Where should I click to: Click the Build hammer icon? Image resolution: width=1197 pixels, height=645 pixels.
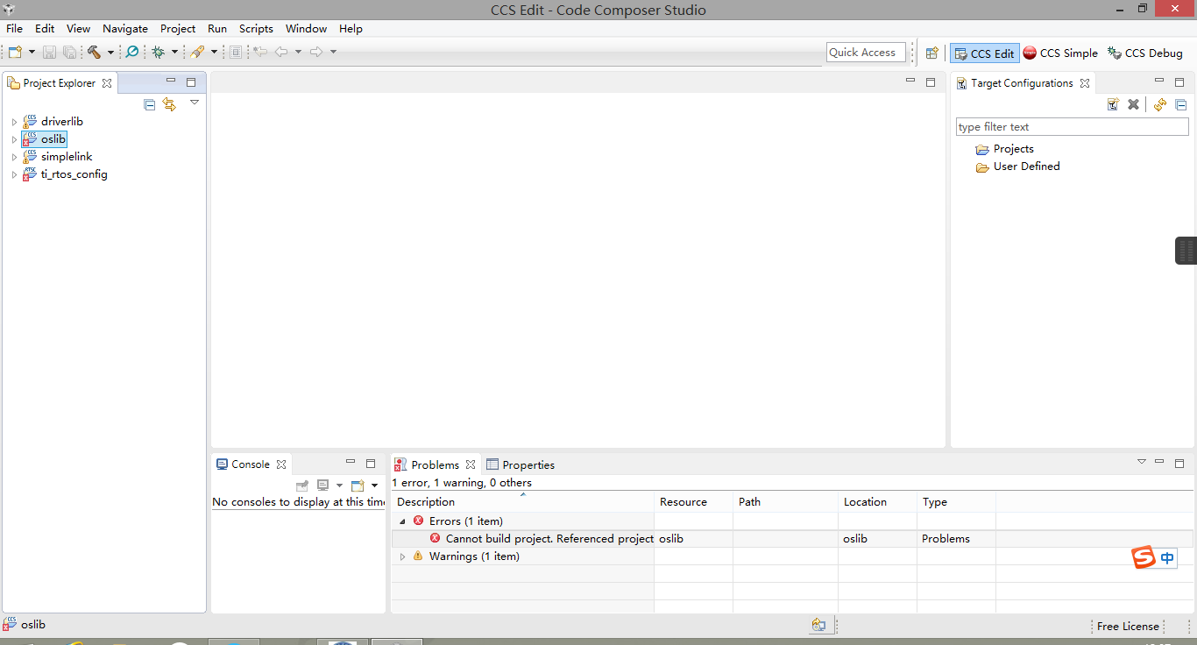[94, 53]
